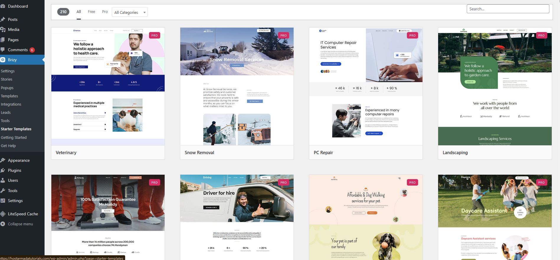Image resolution: width=560 pixels, height=260 pixels.
Task: Select the Veterinary template thumbnail
Action: (108, 86)
